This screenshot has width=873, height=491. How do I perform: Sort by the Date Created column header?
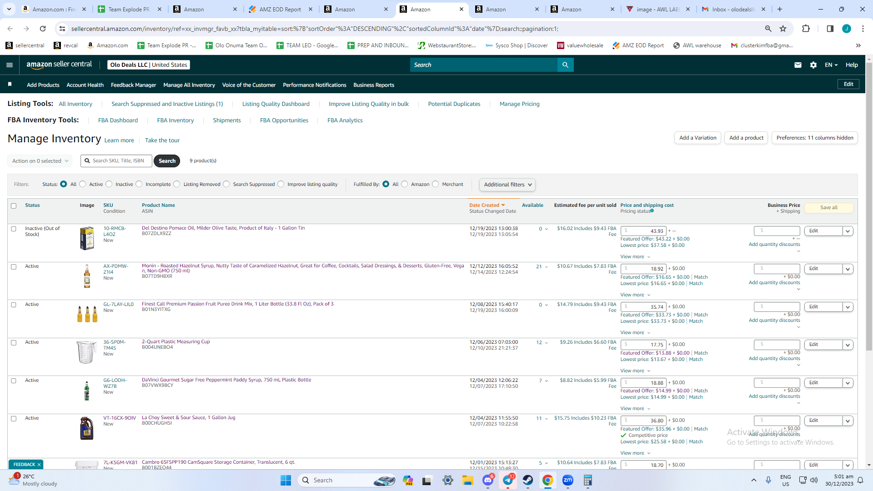coord(487,205)
